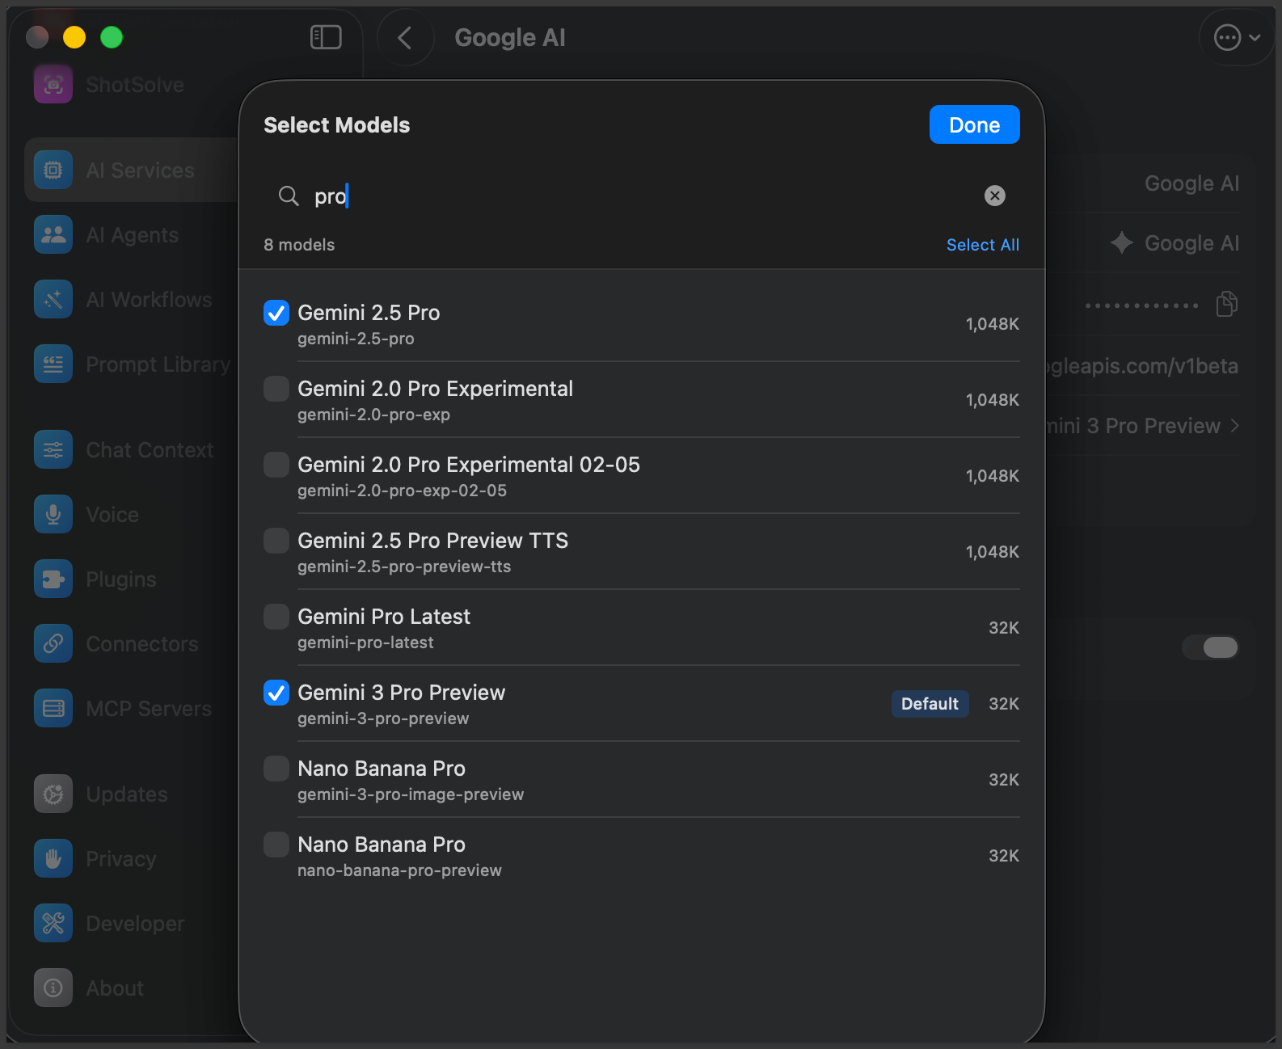Click the masked API key field

1141,305
